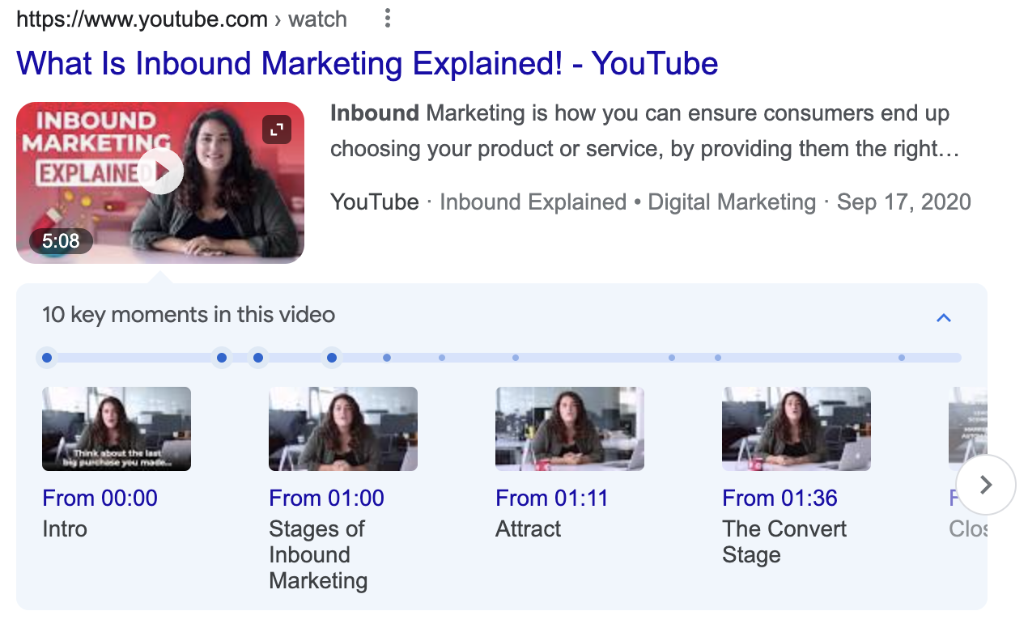
Task: Click the 'Intro' moment label
Action: 65,529
